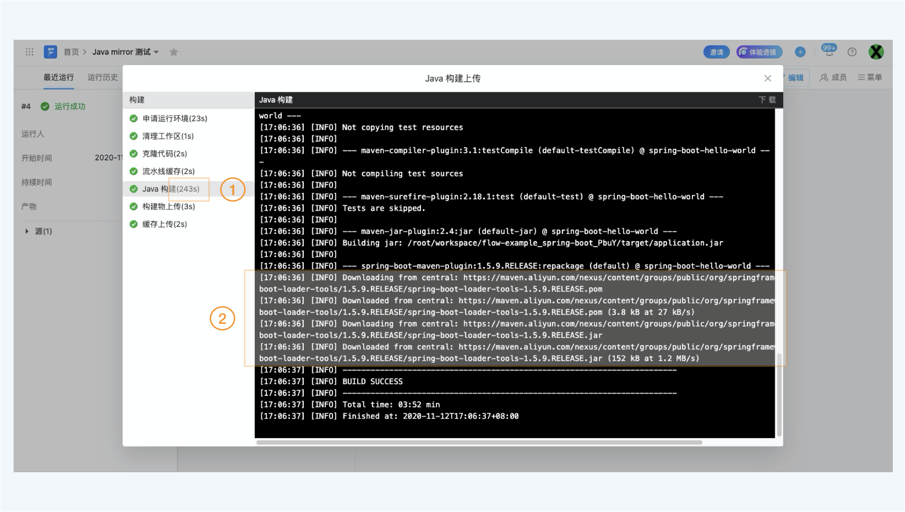The height and width of the screenshot is (512, 905).
Task: Select the Java 构建(243s) step
Action: click(188, 189)
